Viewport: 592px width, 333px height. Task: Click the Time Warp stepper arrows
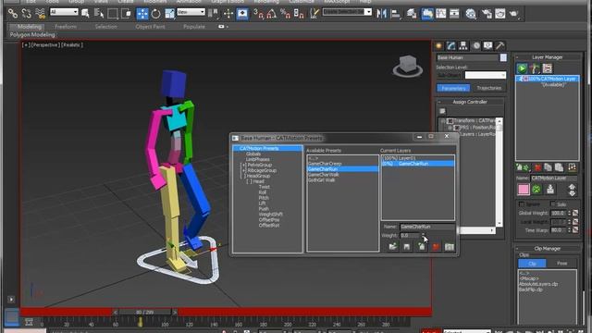click(x=570, y=229)
